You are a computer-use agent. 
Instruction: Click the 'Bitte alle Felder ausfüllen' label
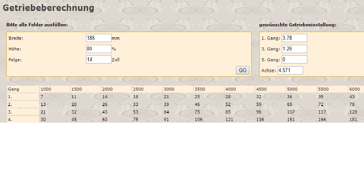tap(37, 25)
